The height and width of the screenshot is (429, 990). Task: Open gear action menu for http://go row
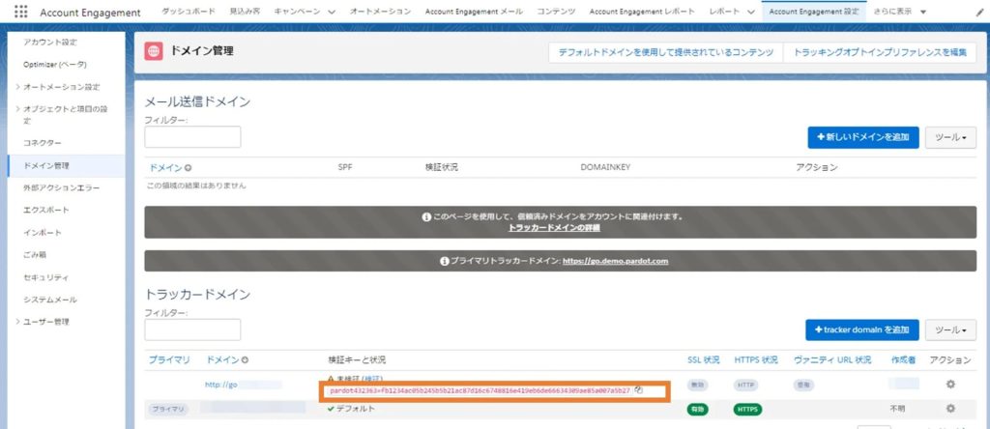[x=950, y=385]
